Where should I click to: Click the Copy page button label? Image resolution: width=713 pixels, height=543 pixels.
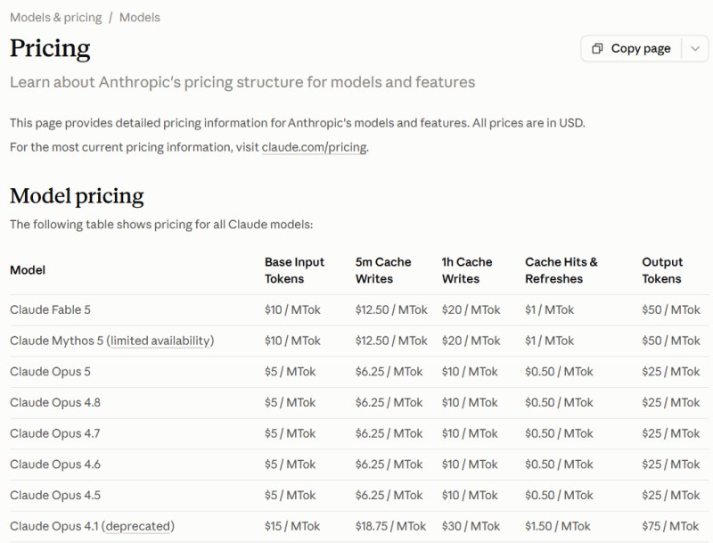point(641,49)
